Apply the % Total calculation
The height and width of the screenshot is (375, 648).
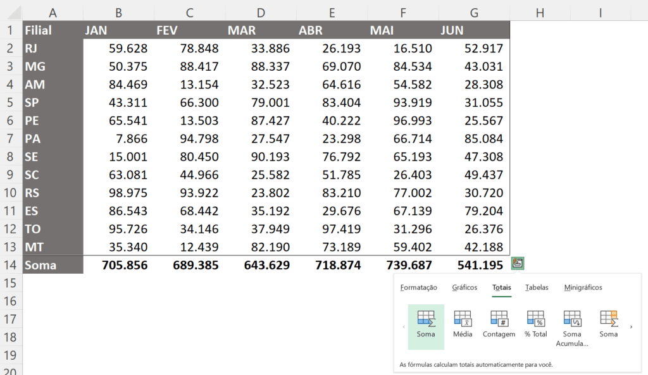(x=535, y=324)
